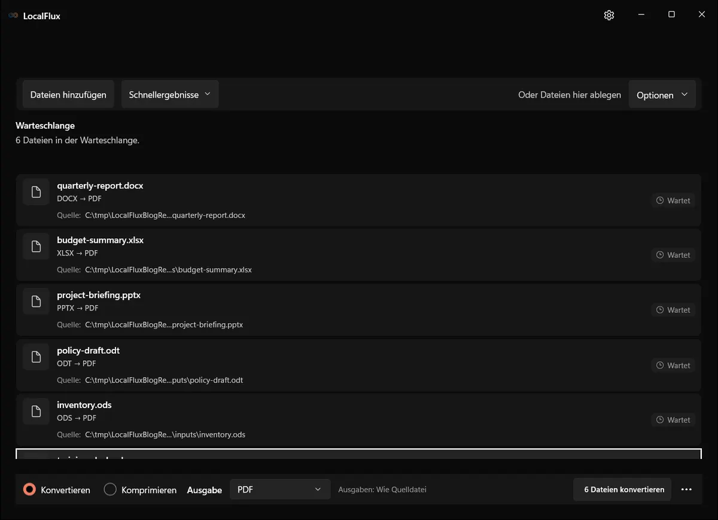Click the file icon for project-briefing.pptx
The width and height of the screenshot is (718, 520).
coord(36,302)
